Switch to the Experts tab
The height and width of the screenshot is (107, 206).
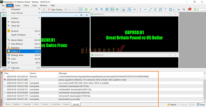66,104
